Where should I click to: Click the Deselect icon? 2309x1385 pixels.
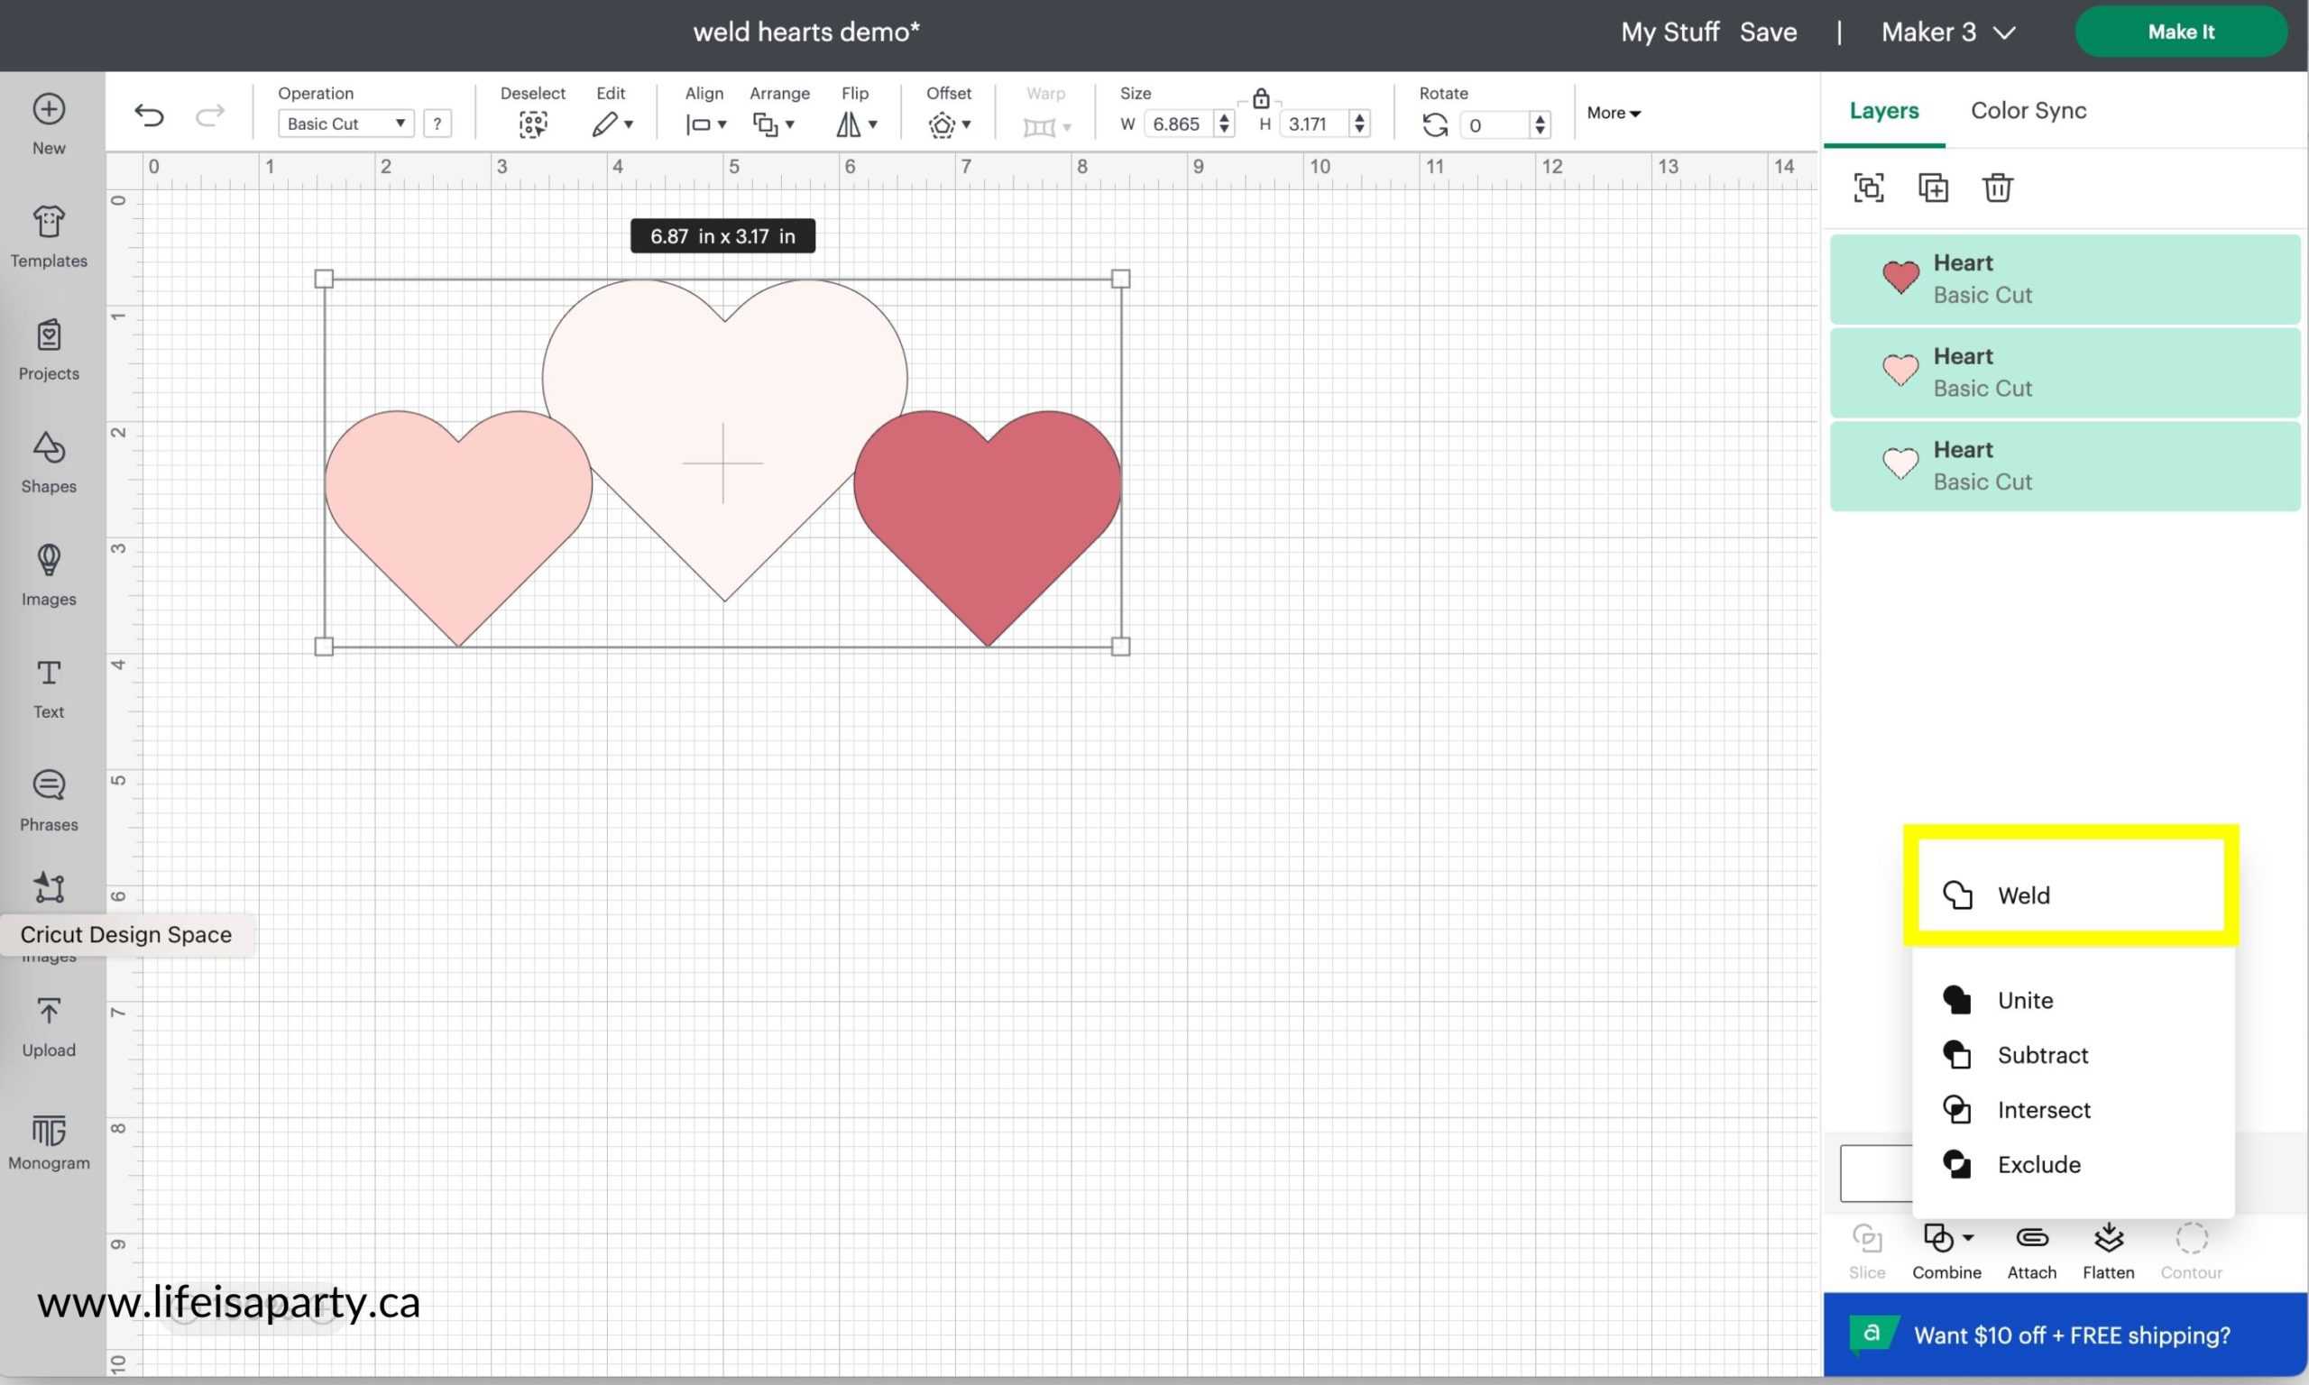click(532, 124)
